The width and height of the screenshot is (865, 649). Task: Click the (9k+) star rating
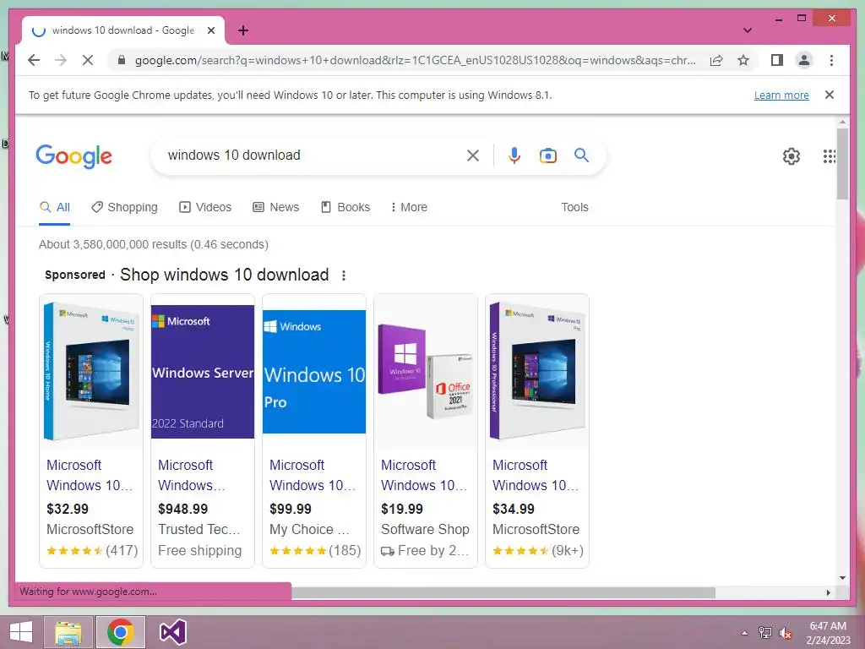(x=538, y=551)
